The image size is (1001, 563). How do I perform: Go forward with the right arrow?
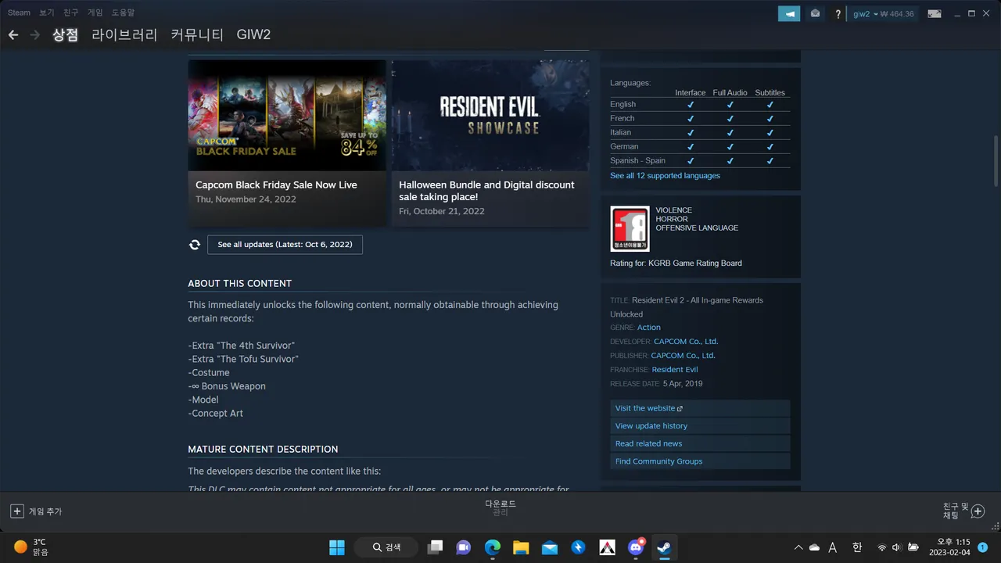(x=34, y=35)
